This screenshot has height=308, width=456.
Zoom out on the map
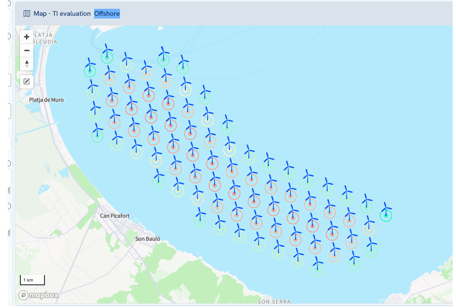pos(26,50)
